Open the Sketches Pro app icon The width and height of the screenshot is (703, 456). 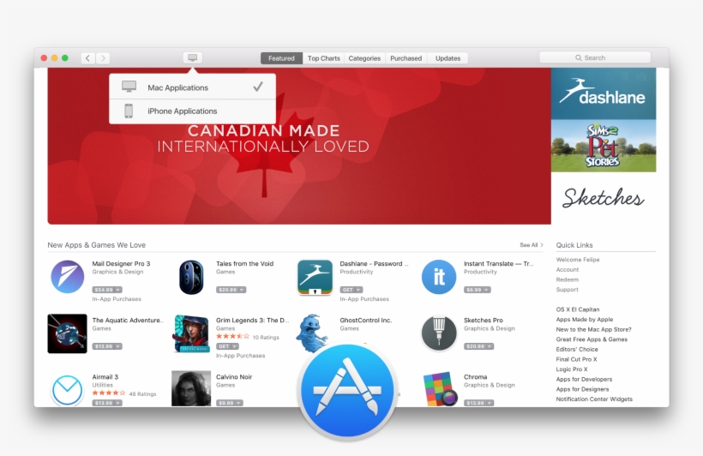pyautogui.click(x=438, y=333)
